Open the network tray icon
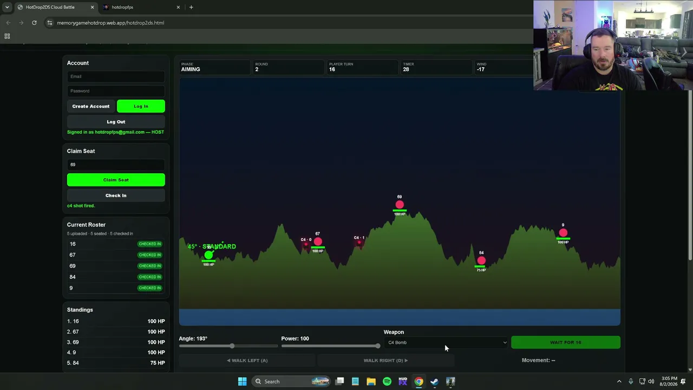This screenshot has width=693, height=390. coord(642,381)
